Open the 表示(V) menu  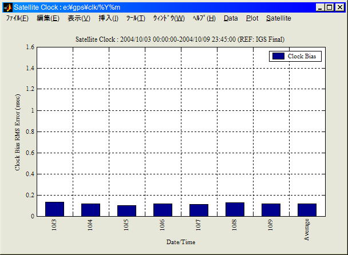tap(78, 18)
